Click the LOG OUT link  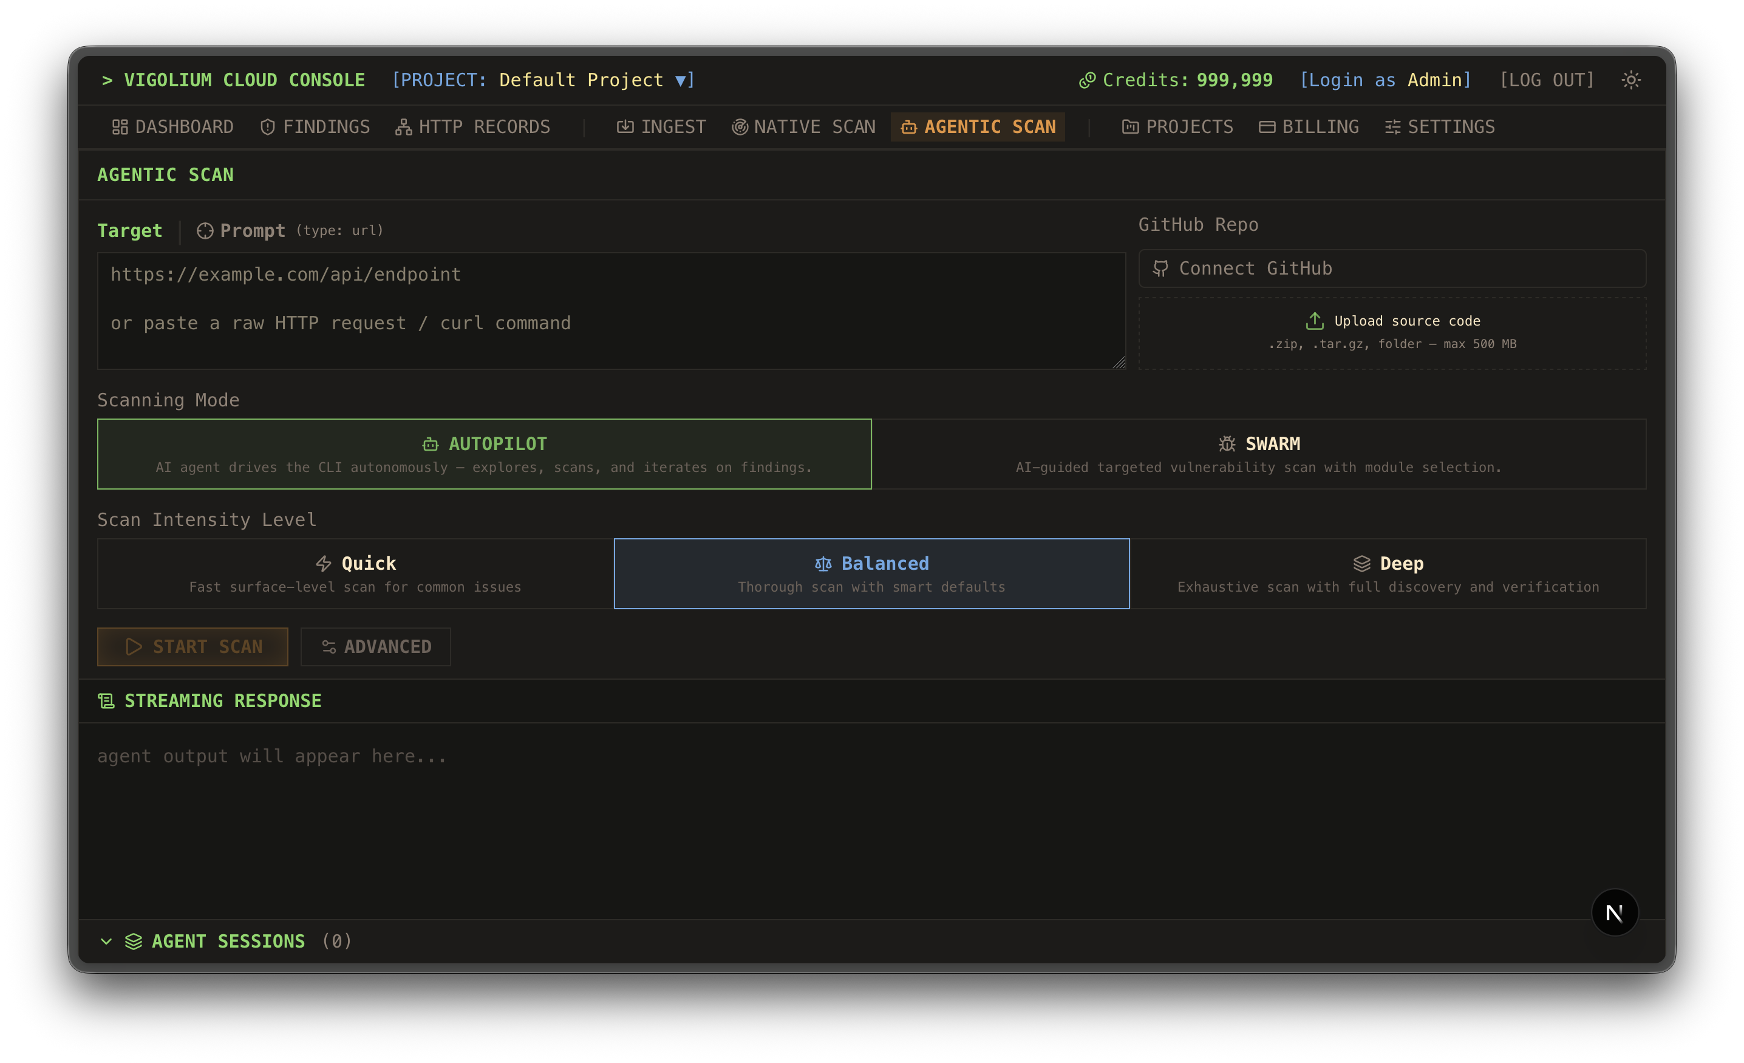(1547, 80)
